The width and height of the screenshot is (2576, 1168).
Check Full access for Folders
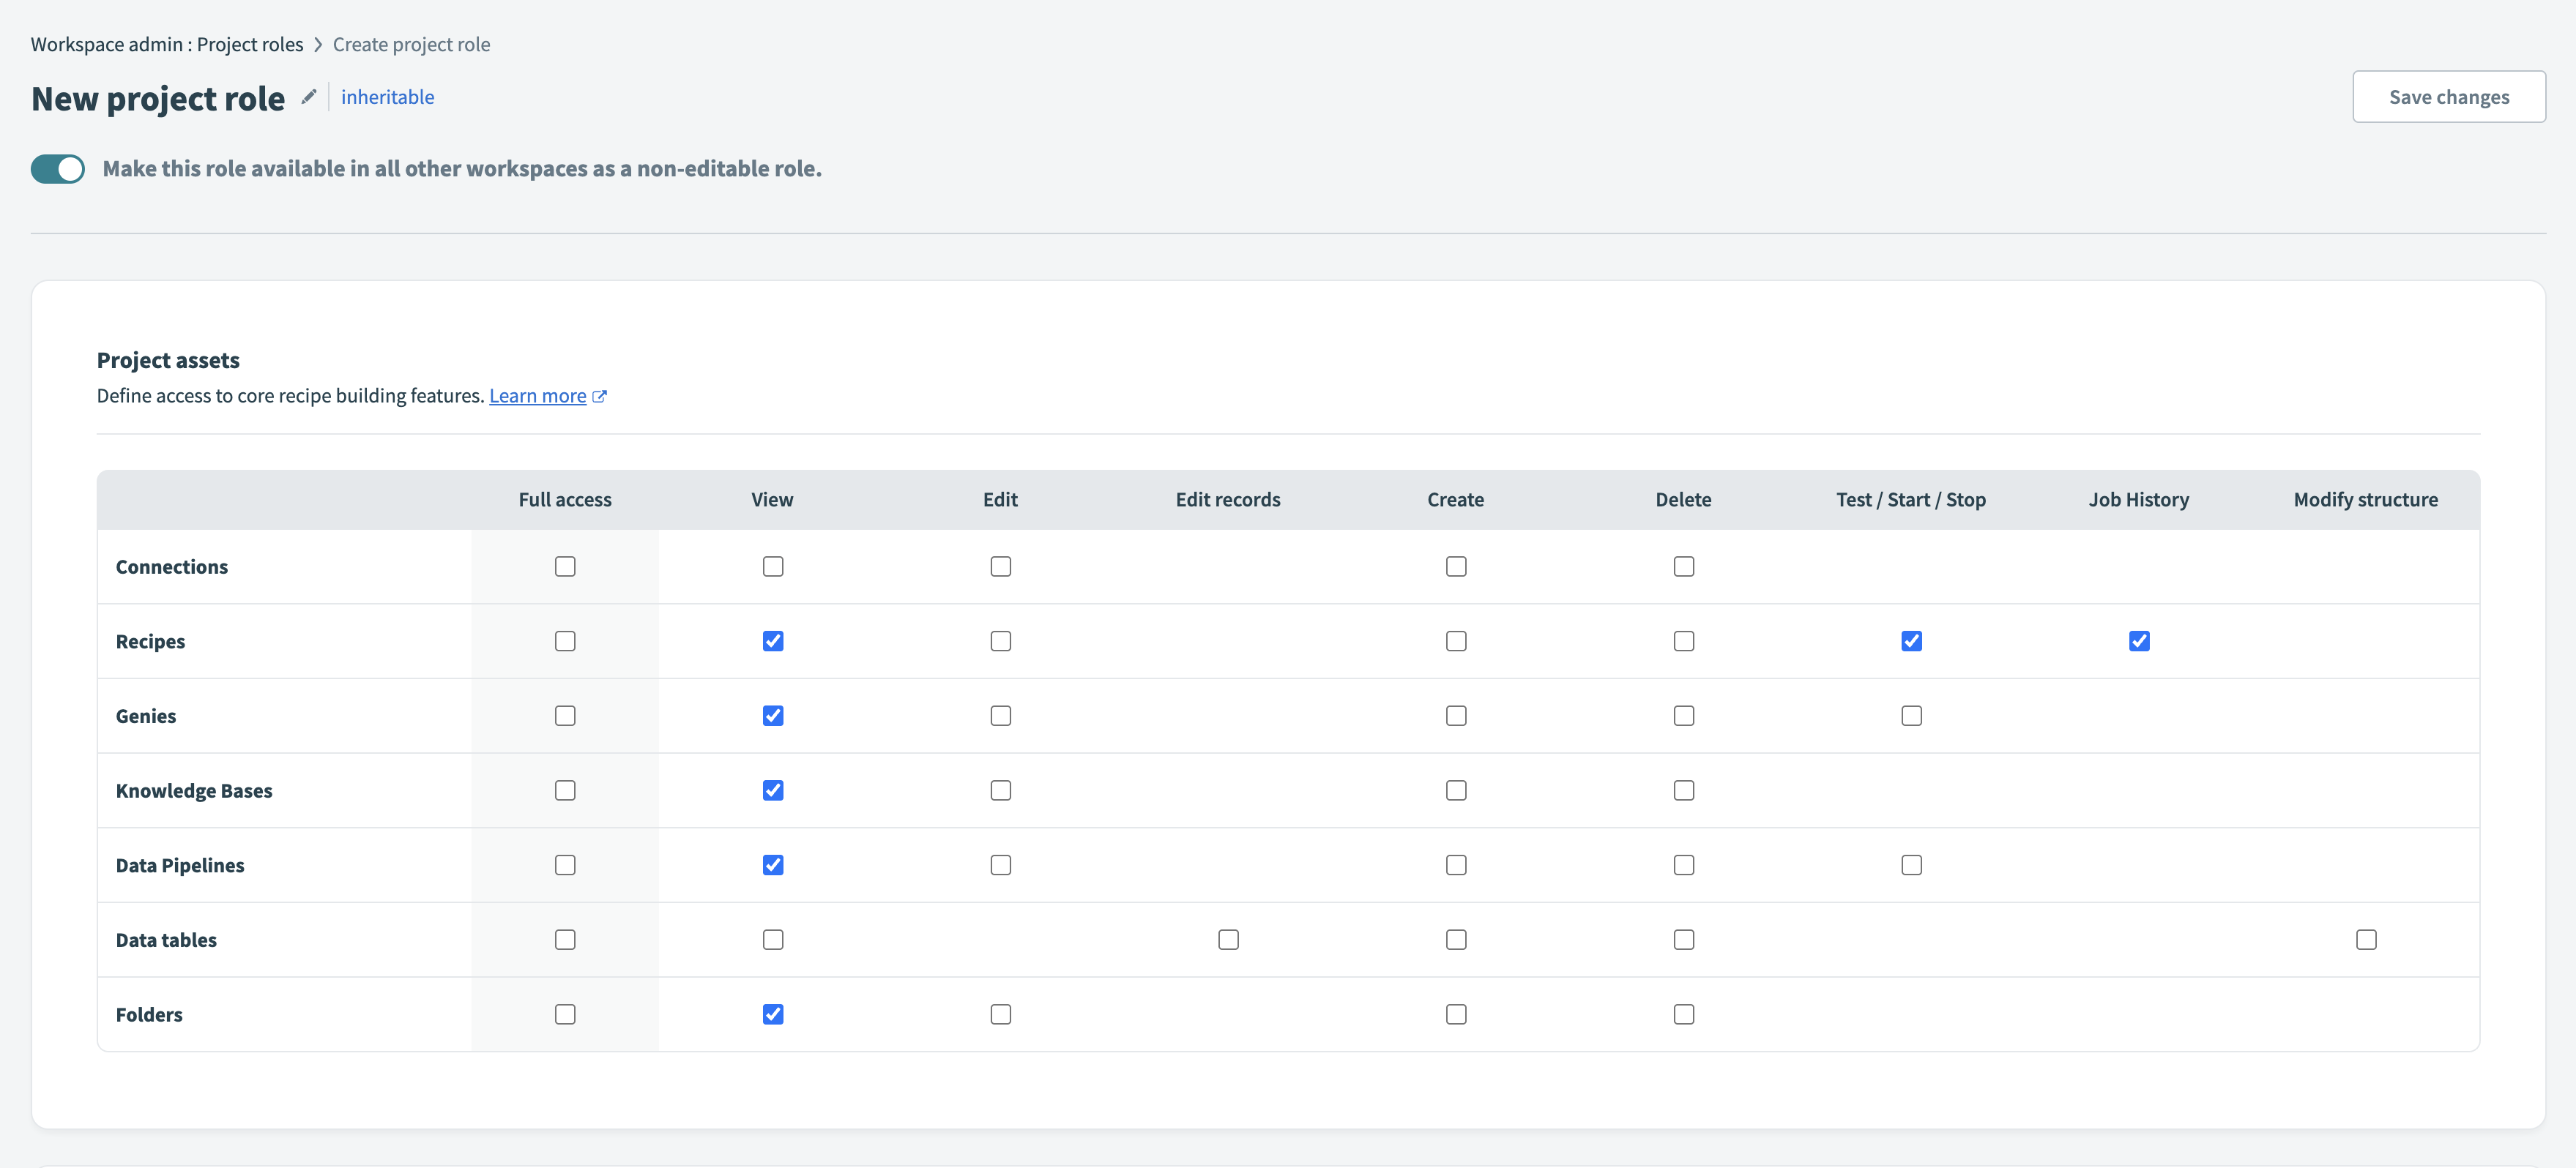pos(565,1013)
